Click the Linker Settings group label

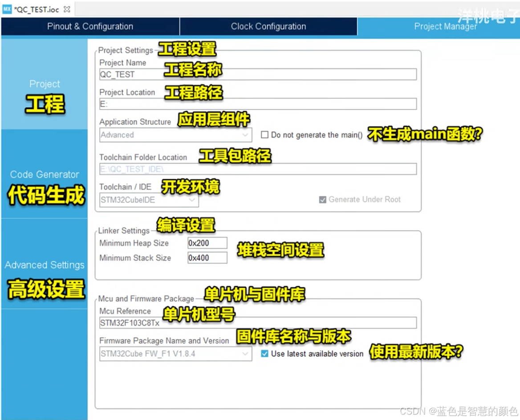124,230
